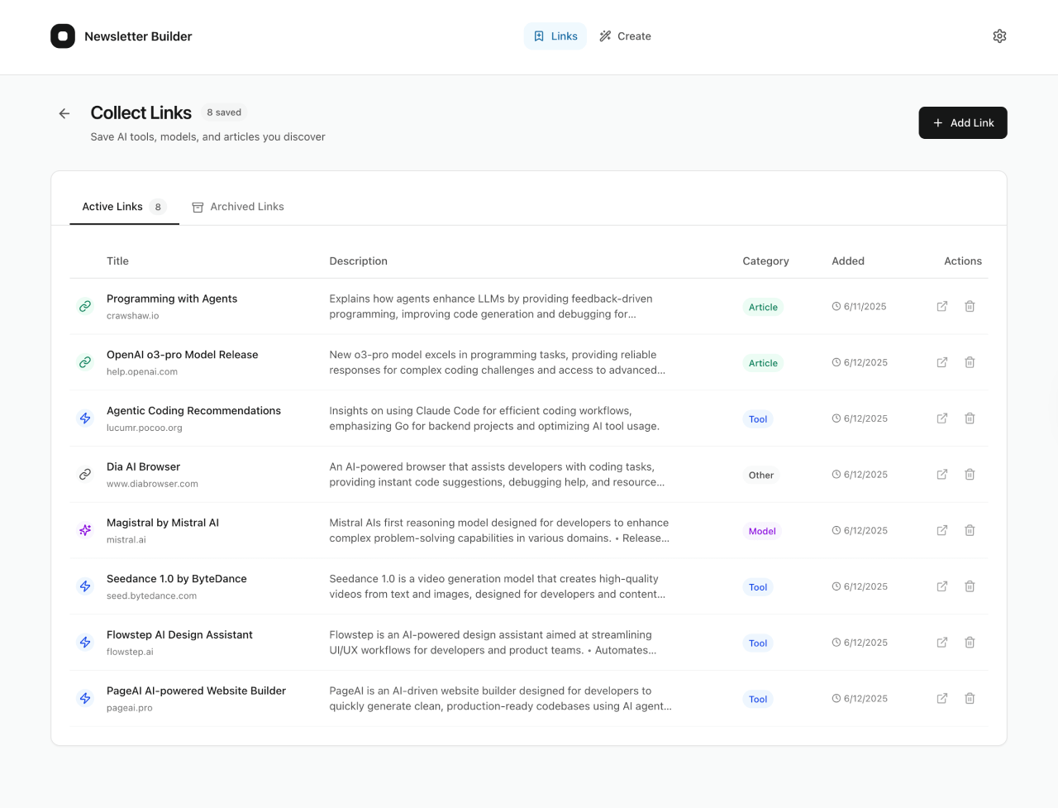The height and width of the screenshot is (808, 1058).
Task: Click the Agentic Coding Recommendations title
Action: click(x=193, y=411)
